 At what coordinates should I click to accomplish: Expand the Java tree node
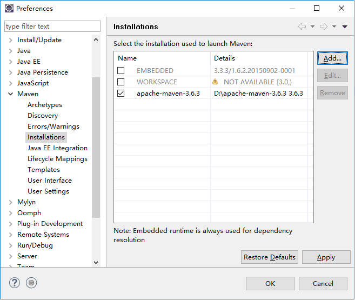(11, 51)
